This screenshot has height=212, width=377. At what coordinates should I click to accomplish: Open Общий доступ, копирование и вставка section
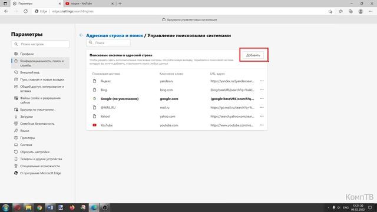[x=40, y=89]
